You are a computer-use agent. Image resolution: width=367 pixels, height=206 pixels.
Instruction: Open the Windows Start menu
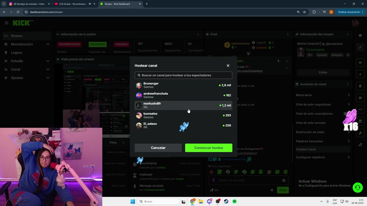tap(133, 201)
